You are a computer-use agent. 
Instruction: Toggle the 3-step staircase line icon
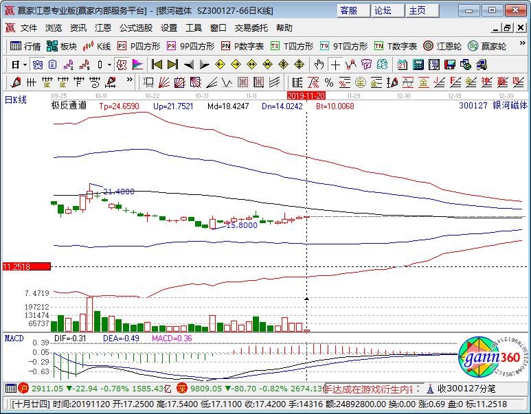[69, 65]
